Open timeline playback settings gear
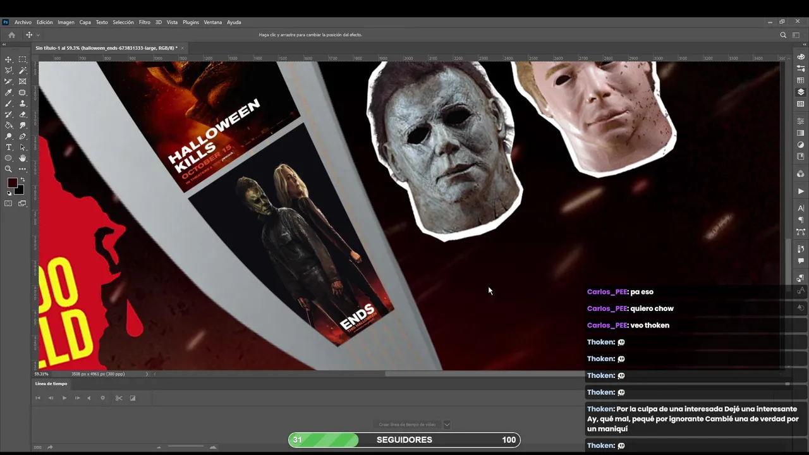809x455 pixels. pos(103,398)
